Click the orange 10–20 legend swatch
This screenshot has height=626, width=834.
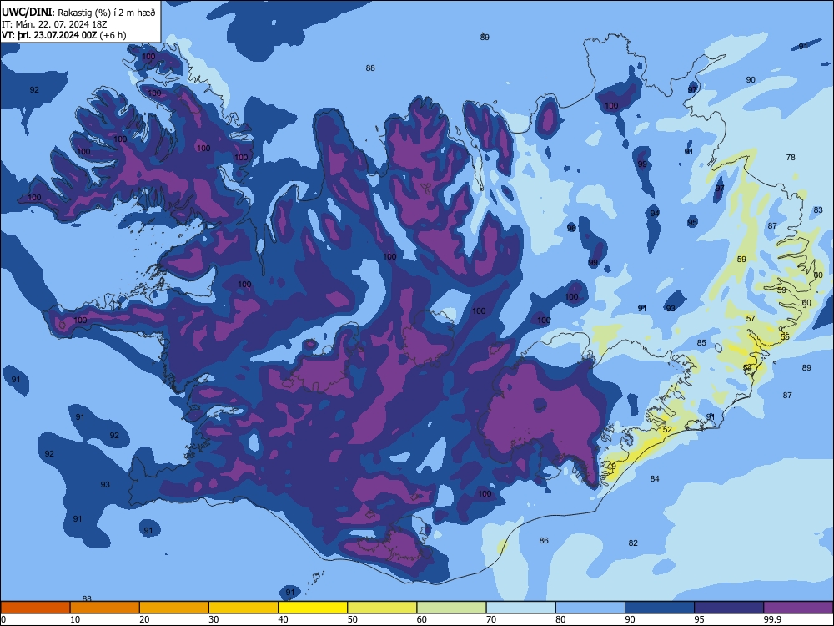coord(105,608)
